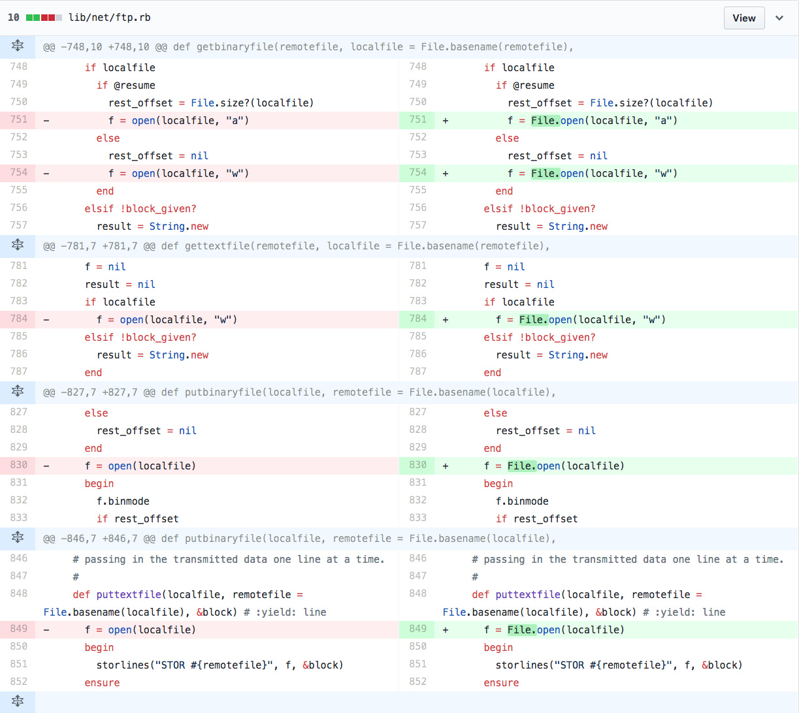Screen dimensions: 799x713
Task: Select added line number 754
Action: click(417, 172)
